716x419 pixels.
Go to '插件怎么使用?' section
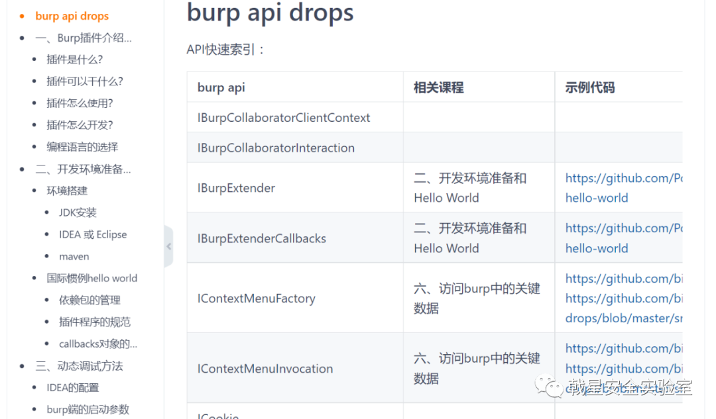(x=80, y=103)
